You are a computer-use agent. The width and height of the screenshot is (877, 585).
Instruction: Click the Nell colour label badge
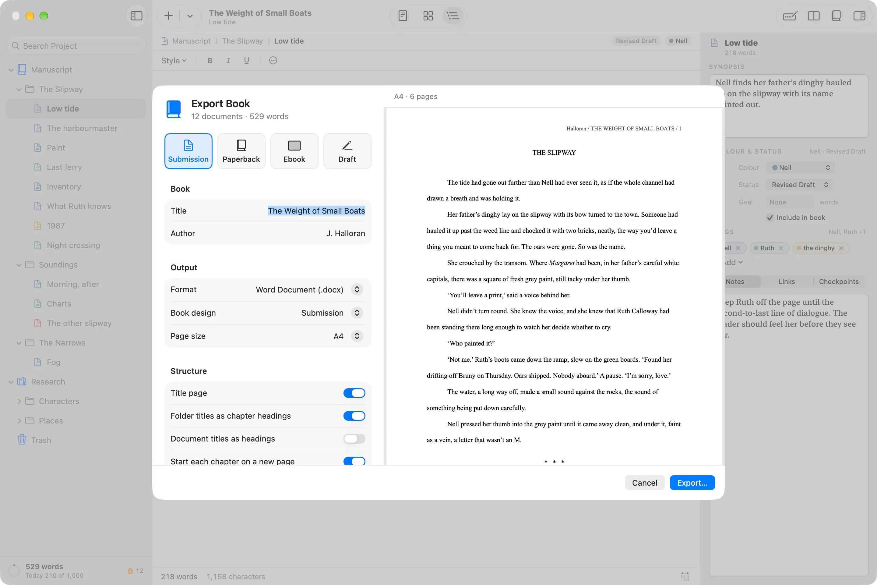pos(678,41)
